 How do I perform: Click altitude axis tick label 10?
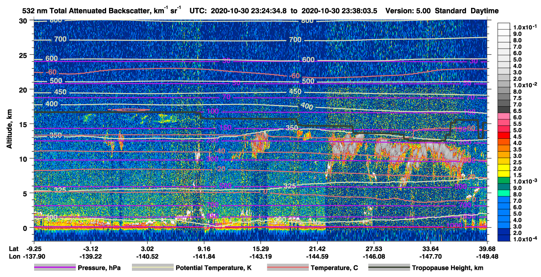tap(24, 159)
